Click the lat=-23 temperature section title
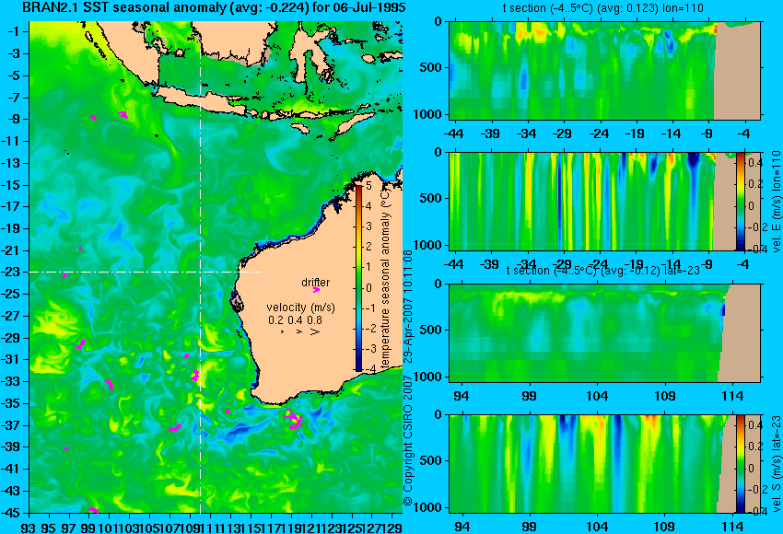Screen dimensions: 783x534 (x=602, y=271)
